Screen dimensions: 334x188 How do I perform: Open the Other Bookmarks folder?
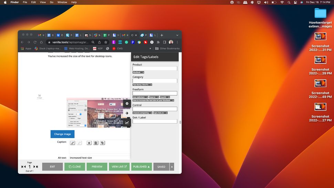tap(167, 49)
